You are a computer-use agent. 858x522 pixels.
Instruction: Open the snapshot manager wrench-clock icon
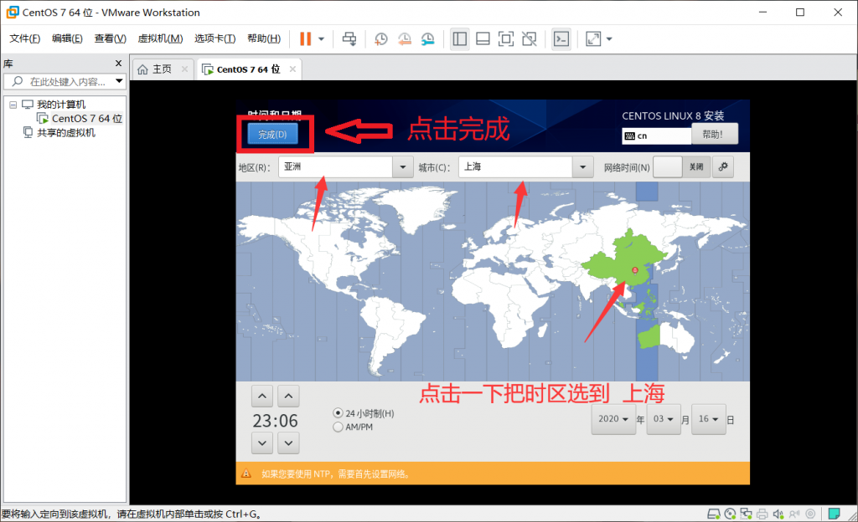point(428,38)
